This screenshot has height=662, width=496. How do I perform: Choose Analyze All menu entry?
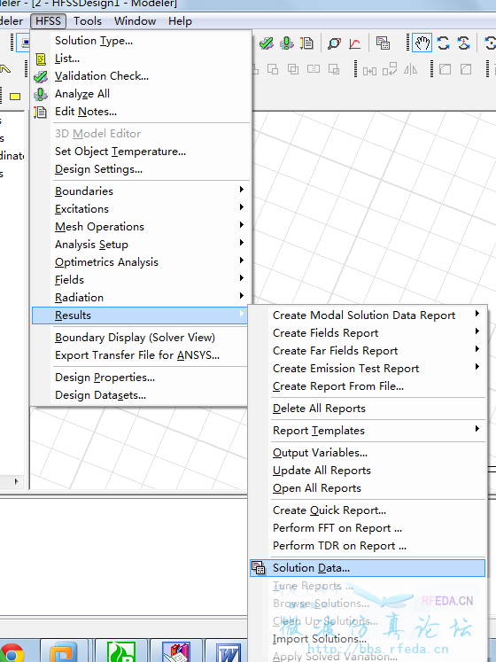tap(143, 94)
